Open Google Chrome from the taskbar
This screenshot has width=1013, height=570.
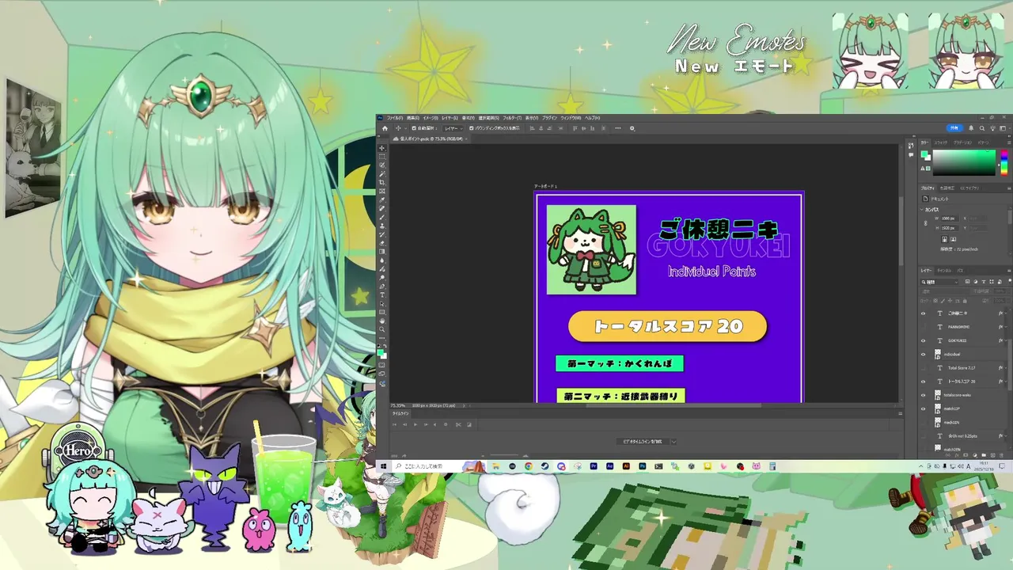pos(528,467)
